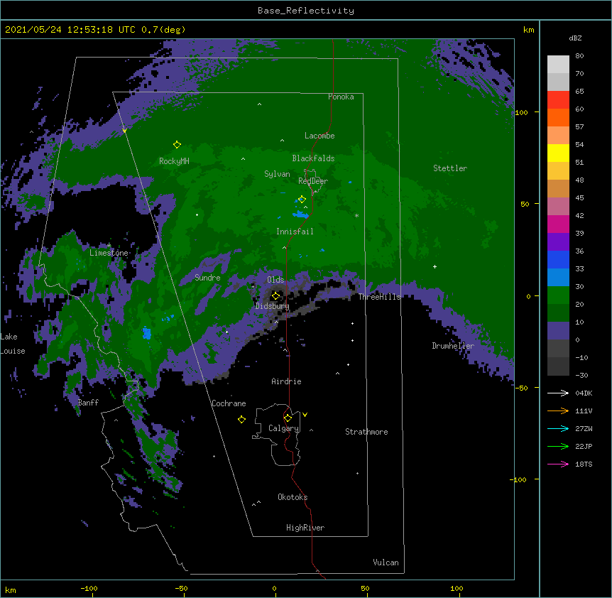
Task: Click the Airdrie label
Action: [287, 381]
